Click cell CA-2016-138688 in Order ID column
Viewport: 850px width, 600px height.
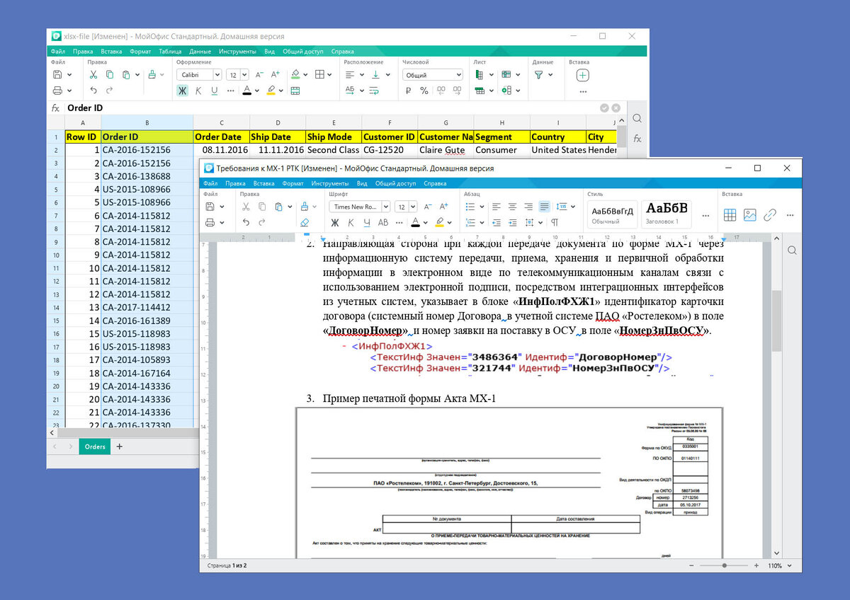pos(147,176)
